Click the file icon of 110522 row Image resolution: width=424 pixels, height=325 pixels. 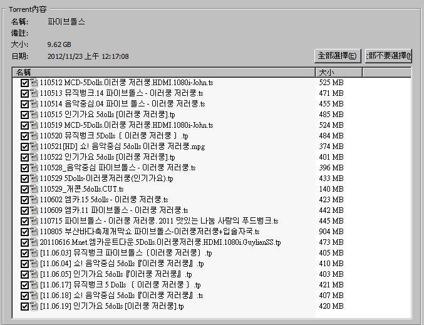pos(34,157)
